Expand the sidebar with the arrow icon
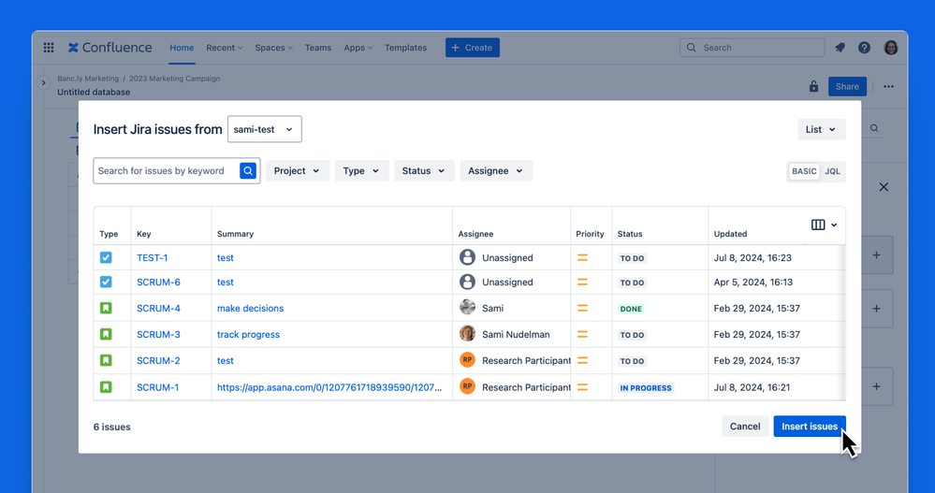The height and width of the screenshot is (493, 935). [44, 83]
